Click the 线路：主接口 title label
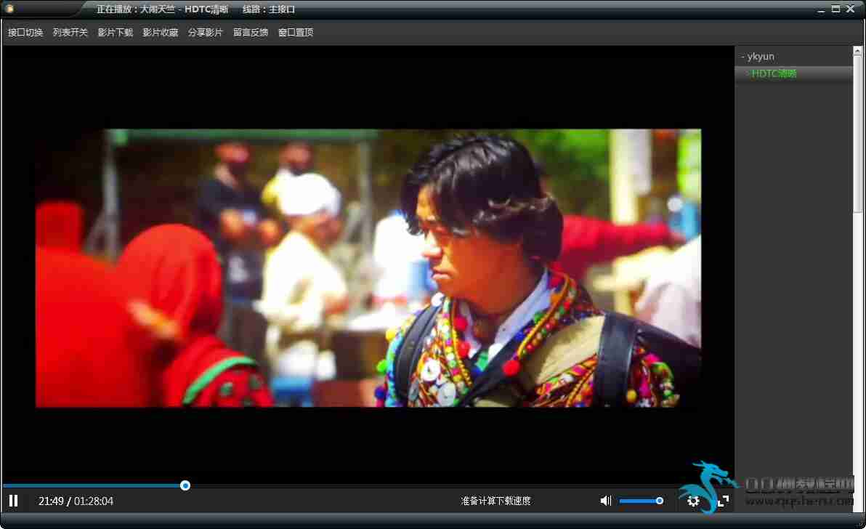Image resolution: width=866 pixels, height=529 pixels. (268, 9)
